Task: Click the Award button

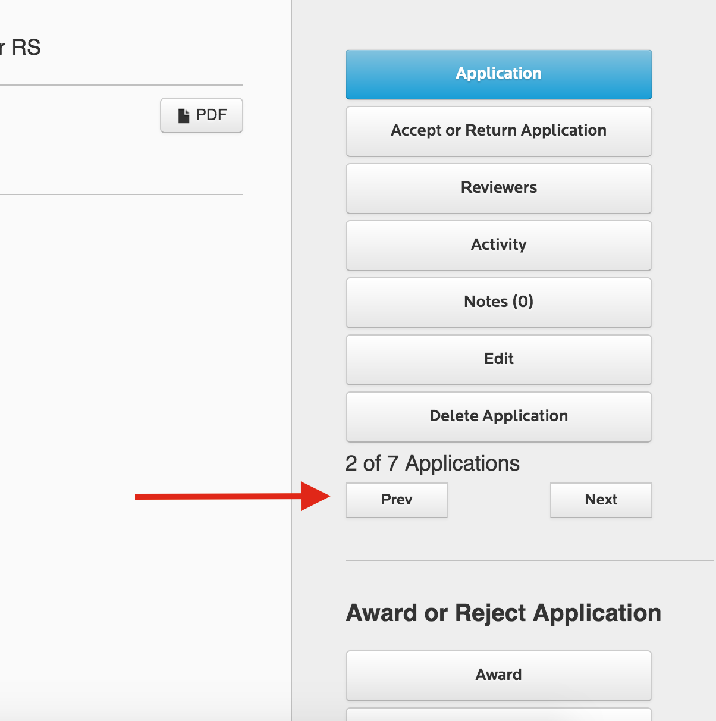Action: pos(498,675)
